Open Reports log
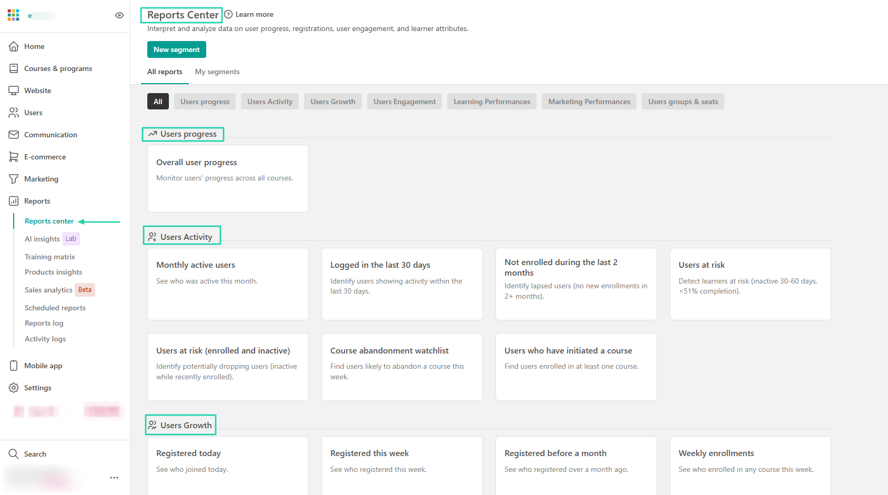This screenshot has width=888, height=495. click(x=44, y=323)
